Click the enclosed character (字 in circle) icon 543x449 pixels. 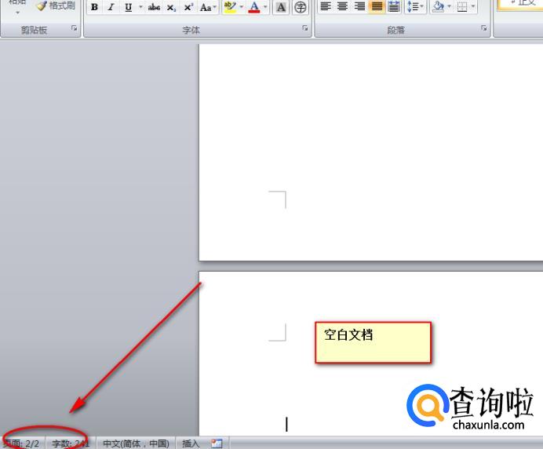click(301, 7)
